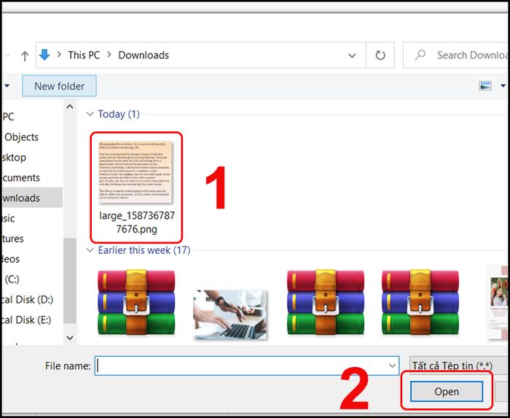Open Music in the navigation pane
The height and width of the screenshot is (418, 510).
8,218
